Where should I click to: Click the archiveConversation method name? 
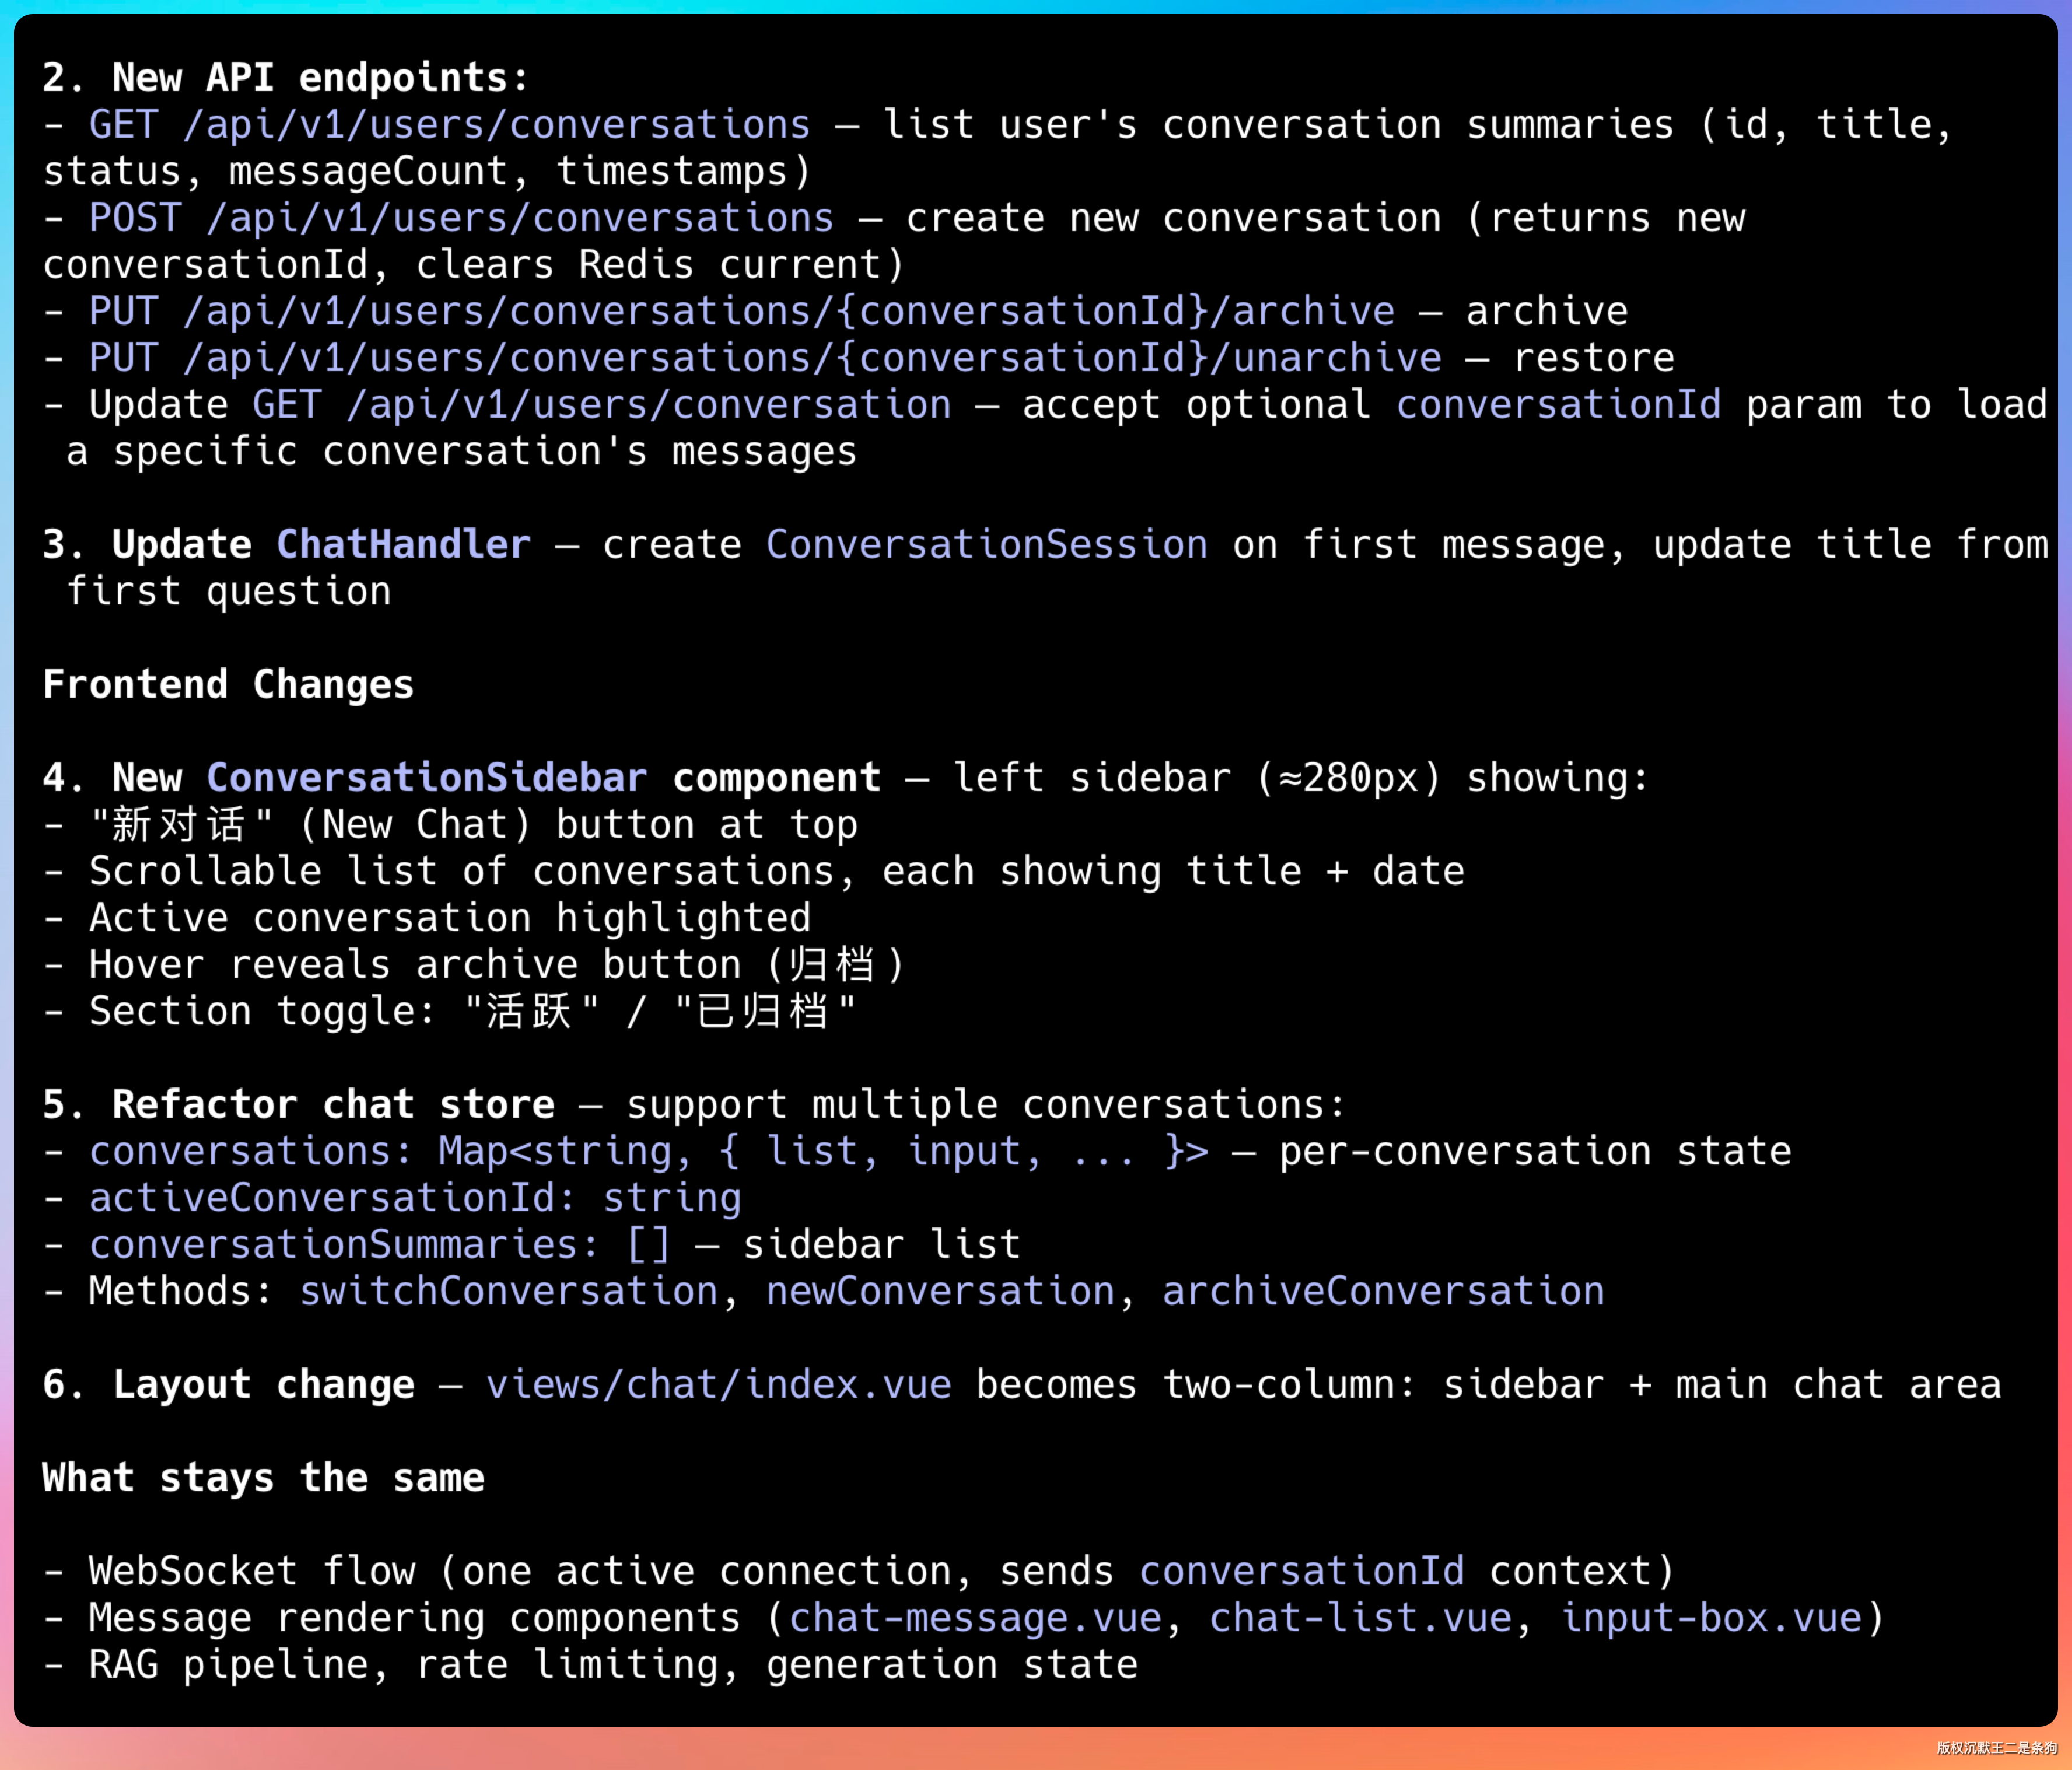coord(1383,1291)
